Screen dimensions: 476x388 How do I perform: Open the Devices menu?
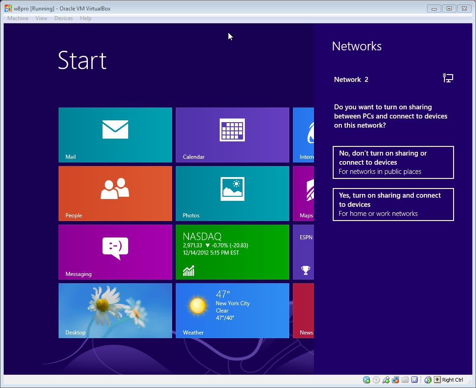coord(64,18)
